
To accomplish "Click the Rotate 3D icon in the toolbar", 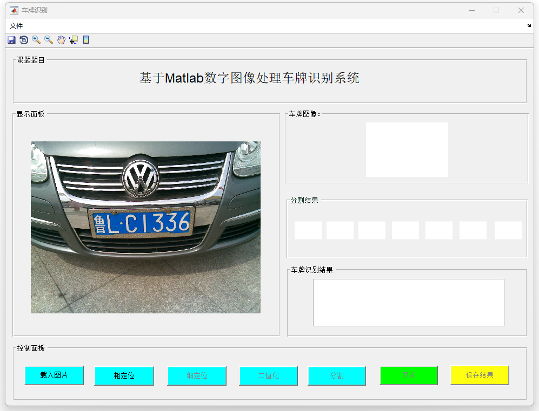I will click(24, 40).
